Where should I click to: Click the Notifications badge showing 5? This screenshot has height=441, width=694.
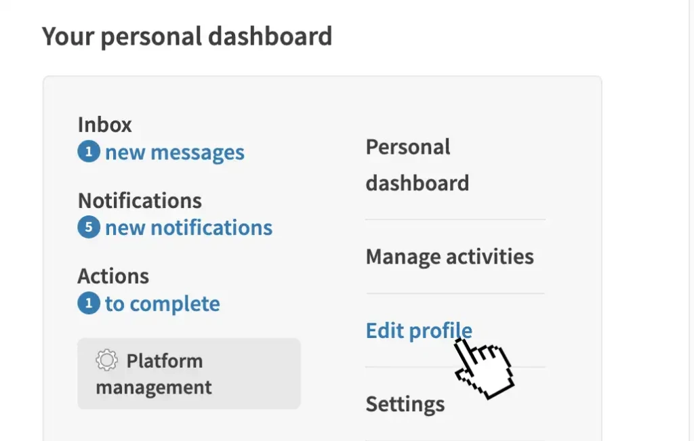89,228
